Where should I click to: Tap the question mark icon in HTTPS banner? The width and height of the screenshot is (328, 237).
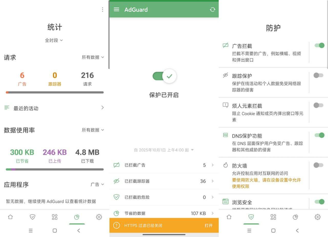pos(117,225)
